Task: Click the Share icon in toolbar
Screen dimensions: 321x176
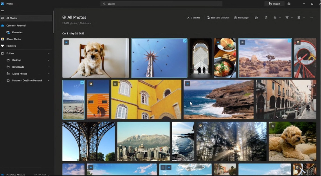Action: pyautogui.click(x=256, y=18)
